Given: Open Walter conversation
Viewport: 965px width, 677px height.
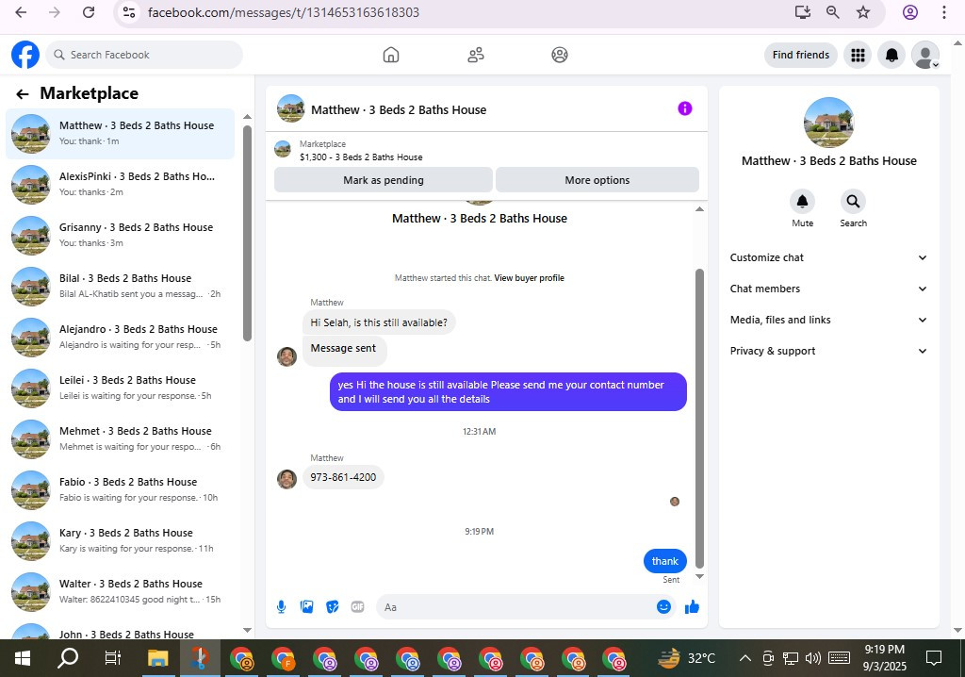Looking at the screenshot, I should (x=120, y=592).
